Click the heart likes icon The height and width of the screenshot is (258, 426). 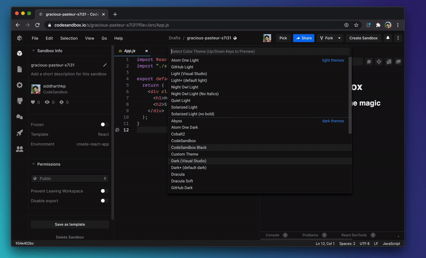point(33,102)
